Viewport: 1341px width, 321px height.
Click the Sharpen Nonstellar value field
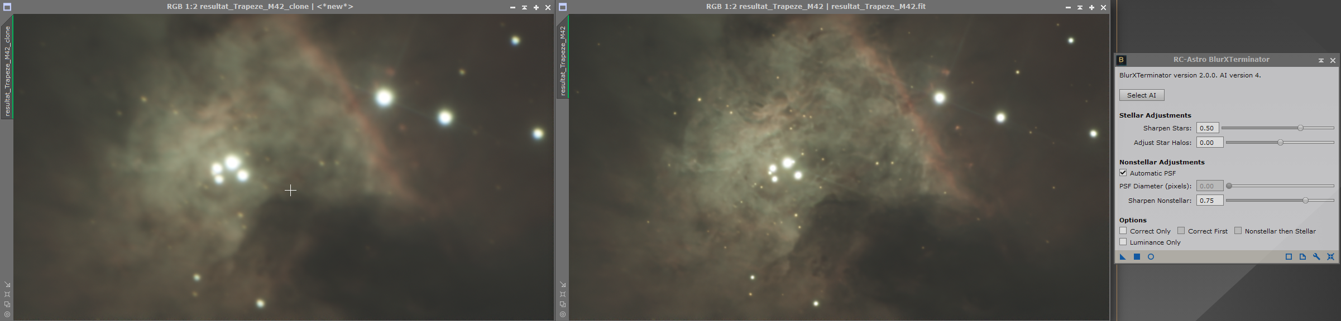(1210, 201)
